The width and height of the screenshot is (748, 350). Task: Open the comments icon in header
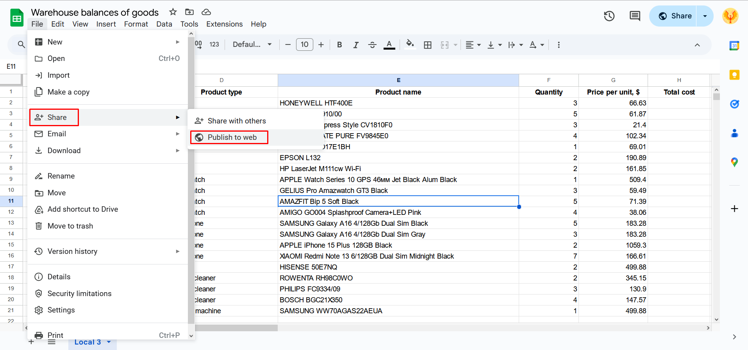tap(635, 16)
